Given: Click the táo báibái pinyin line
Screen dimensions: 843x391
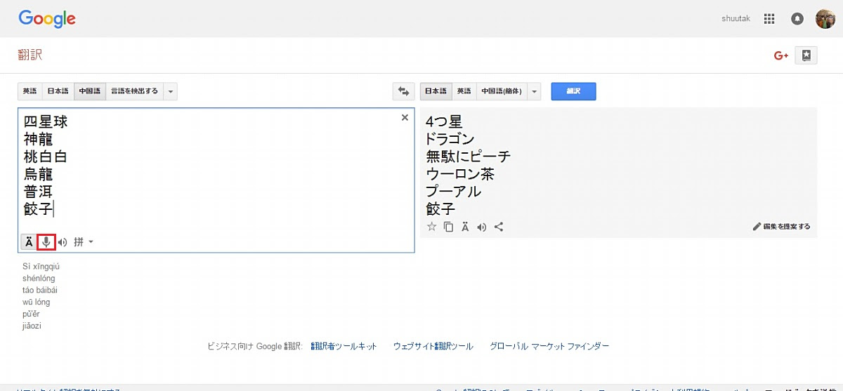Looking at the screenshot, I should 40,290.
